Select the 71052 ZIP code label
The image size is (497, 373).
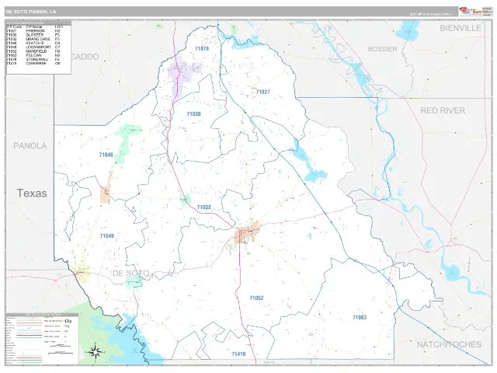point(256,298)
